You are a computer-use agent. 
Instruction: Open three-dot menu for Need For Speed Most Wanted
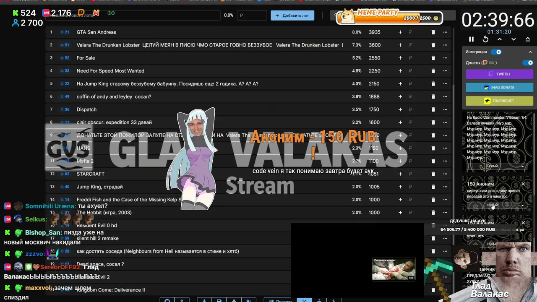tap(445, 71)
